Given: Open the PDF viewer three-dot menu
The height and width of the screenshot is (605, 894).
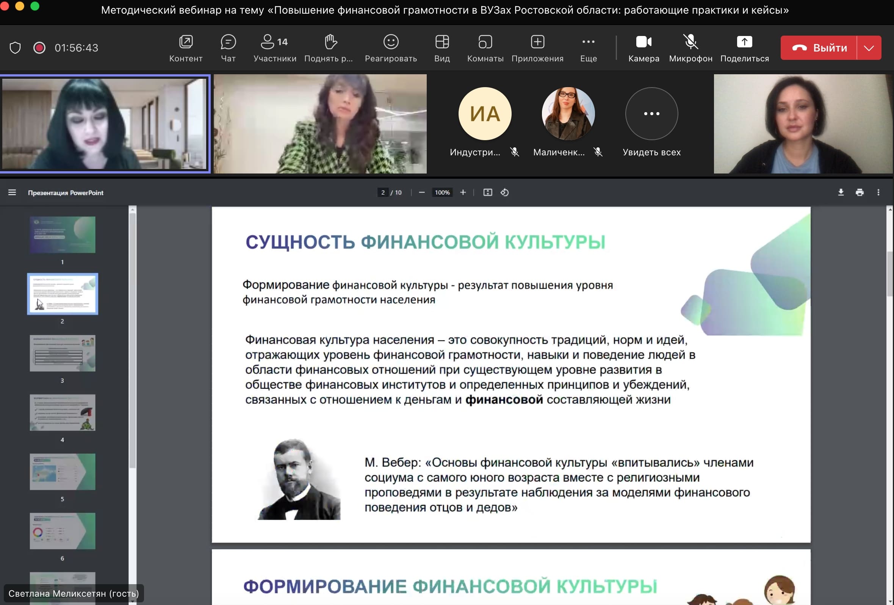Looking at the screenshot, I should coord(878,192).
